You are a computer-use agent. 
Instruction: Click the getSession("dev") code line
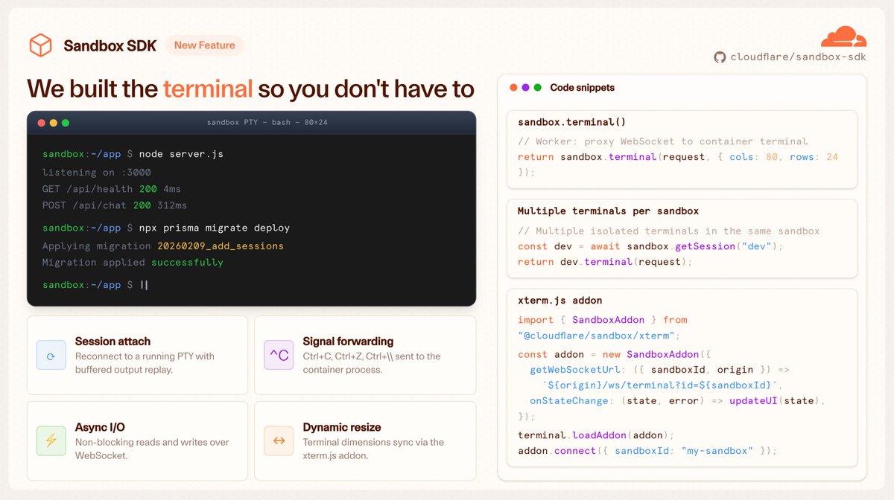[x=651, y=246]
